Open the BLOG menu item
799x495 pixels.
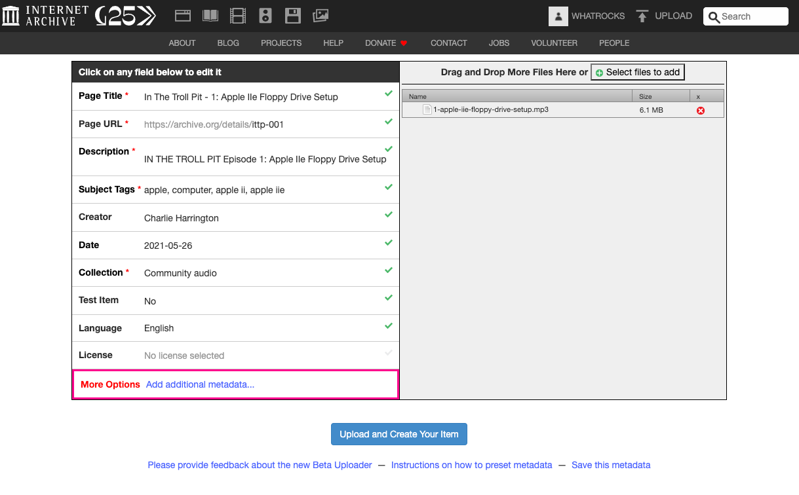coord(228,43)
